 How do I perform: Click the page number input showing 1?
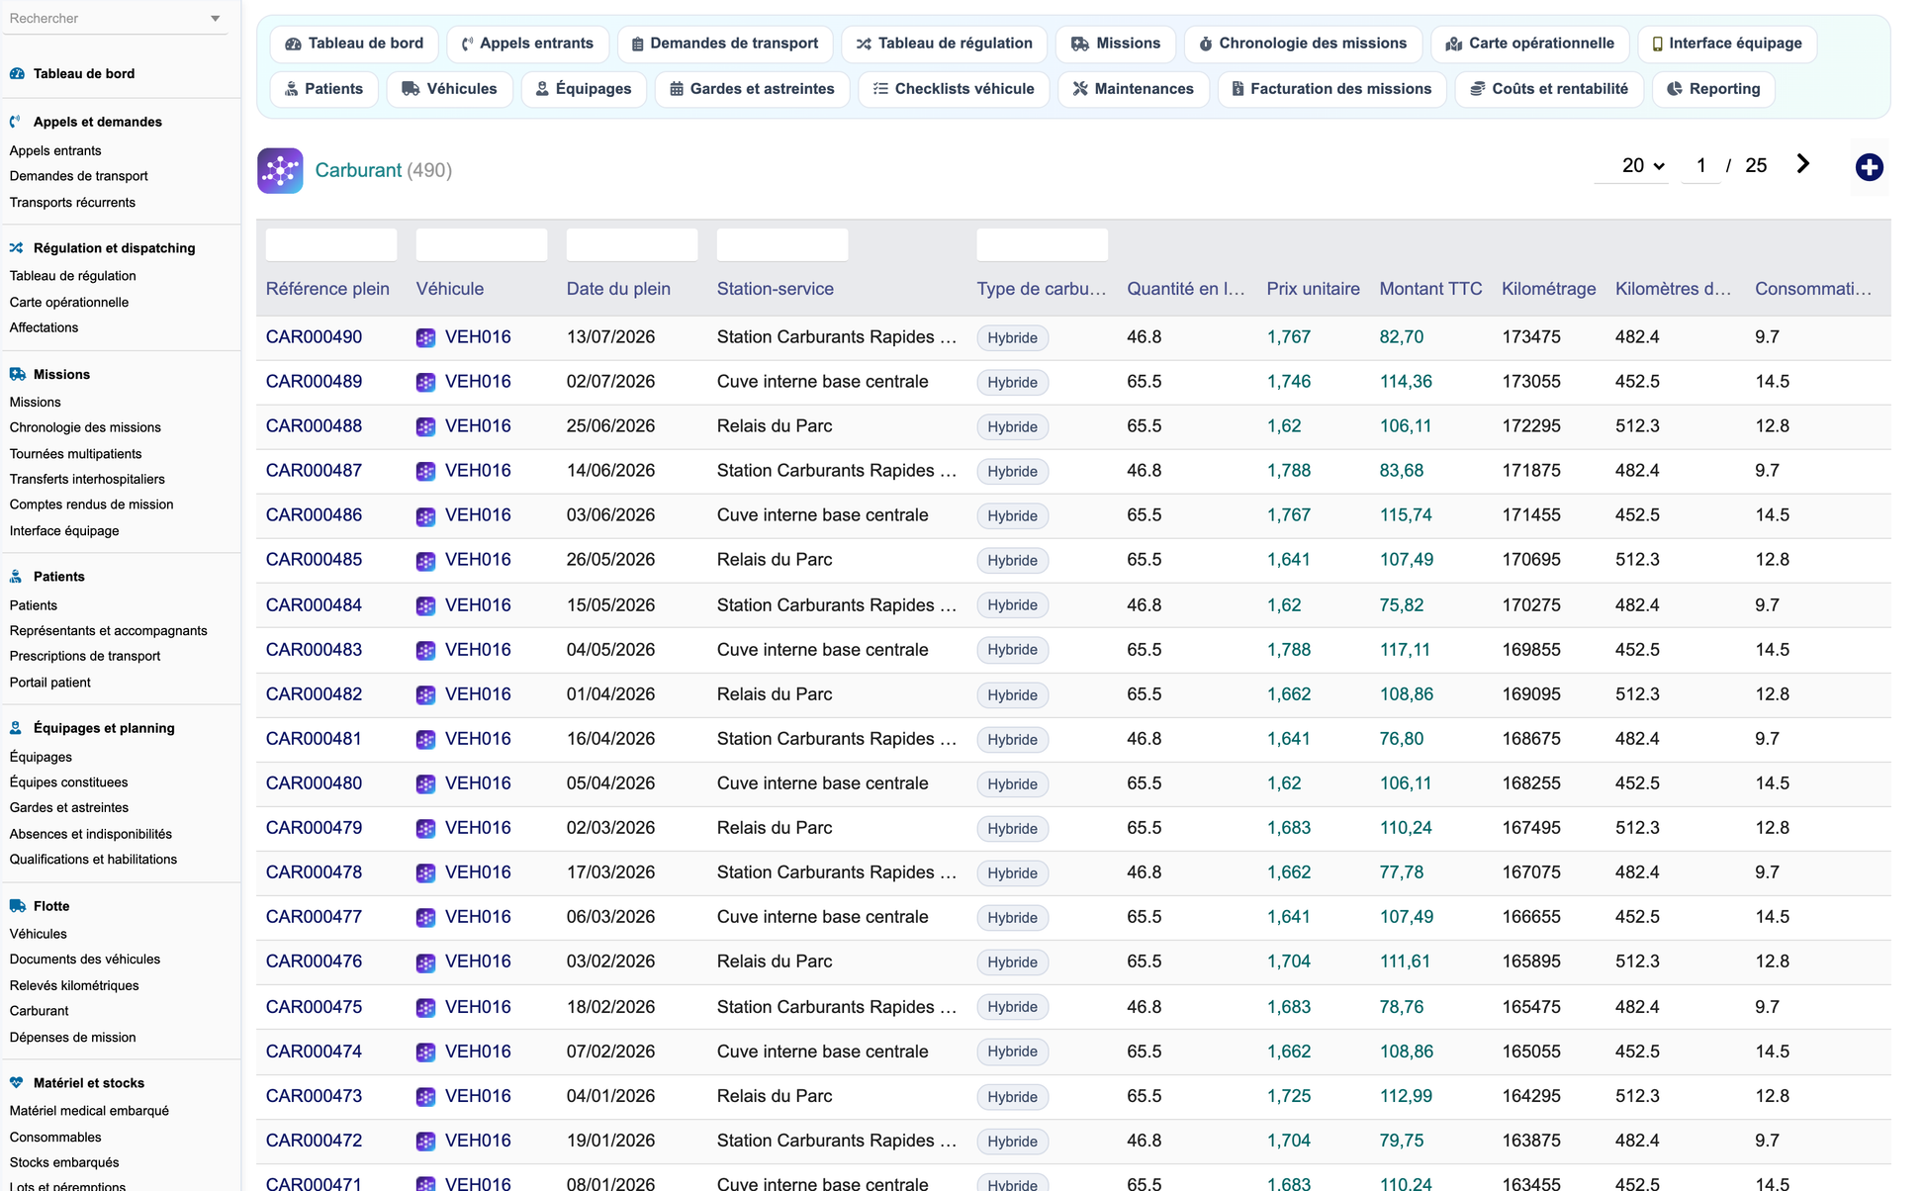click(1700, 165)
